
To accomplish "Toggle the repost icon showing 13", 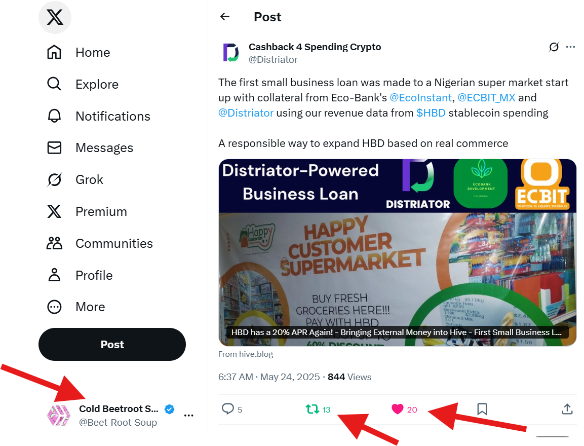I will [312, 409].
